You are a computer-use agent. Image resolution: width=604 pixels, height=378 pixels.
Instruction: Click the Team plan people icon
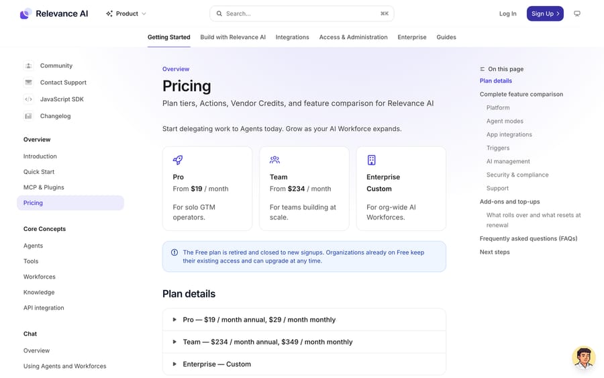coord(274,160)
